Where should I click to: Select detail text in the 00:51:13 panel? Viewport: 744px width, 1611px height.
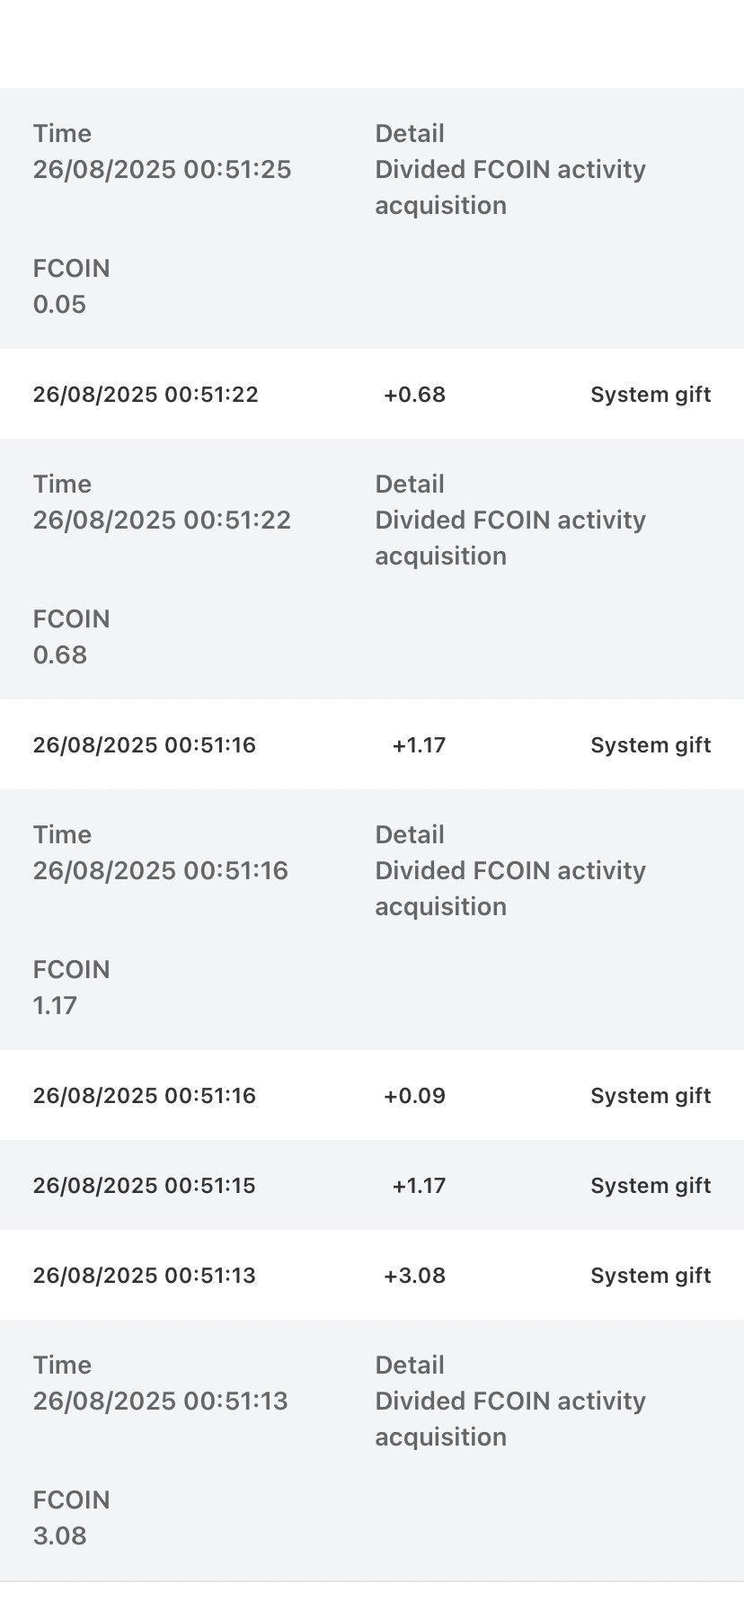(x=510, y=1419)
